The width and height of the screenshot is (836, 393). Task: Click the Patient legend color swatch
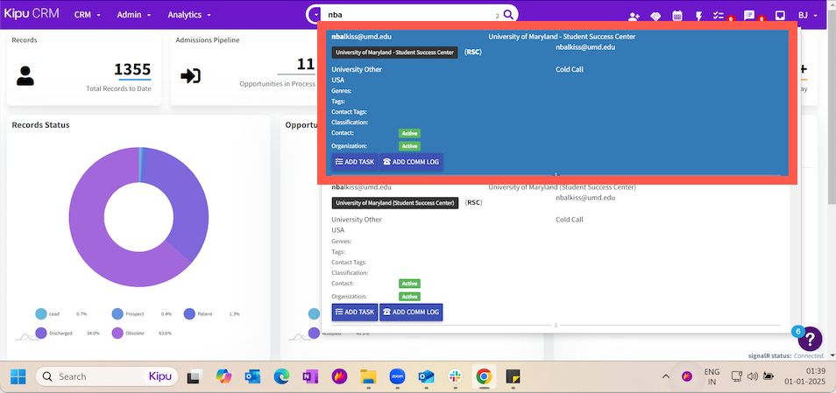point(189,313)
